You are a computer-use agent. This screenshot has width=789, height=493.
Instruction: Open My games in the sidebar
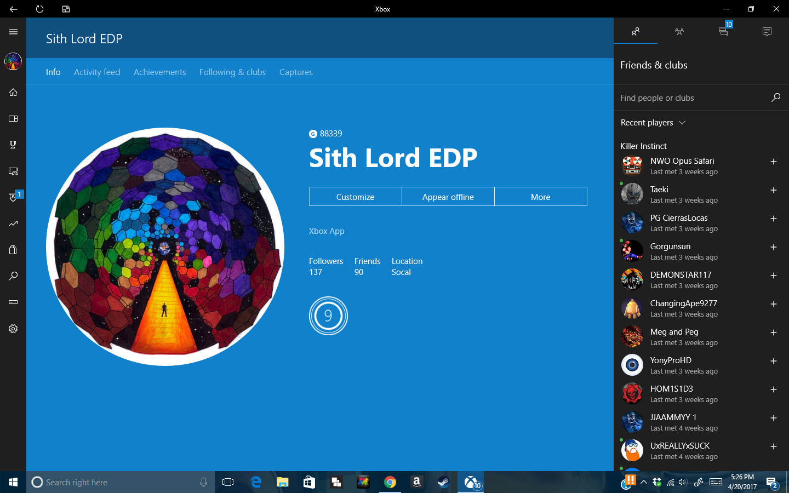13,118
